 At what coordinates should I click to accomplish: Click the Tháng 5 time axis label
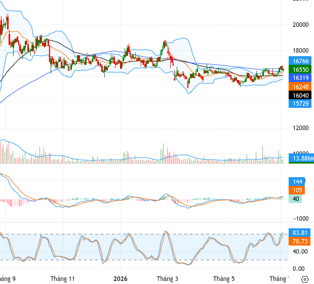tap(224, 279)
